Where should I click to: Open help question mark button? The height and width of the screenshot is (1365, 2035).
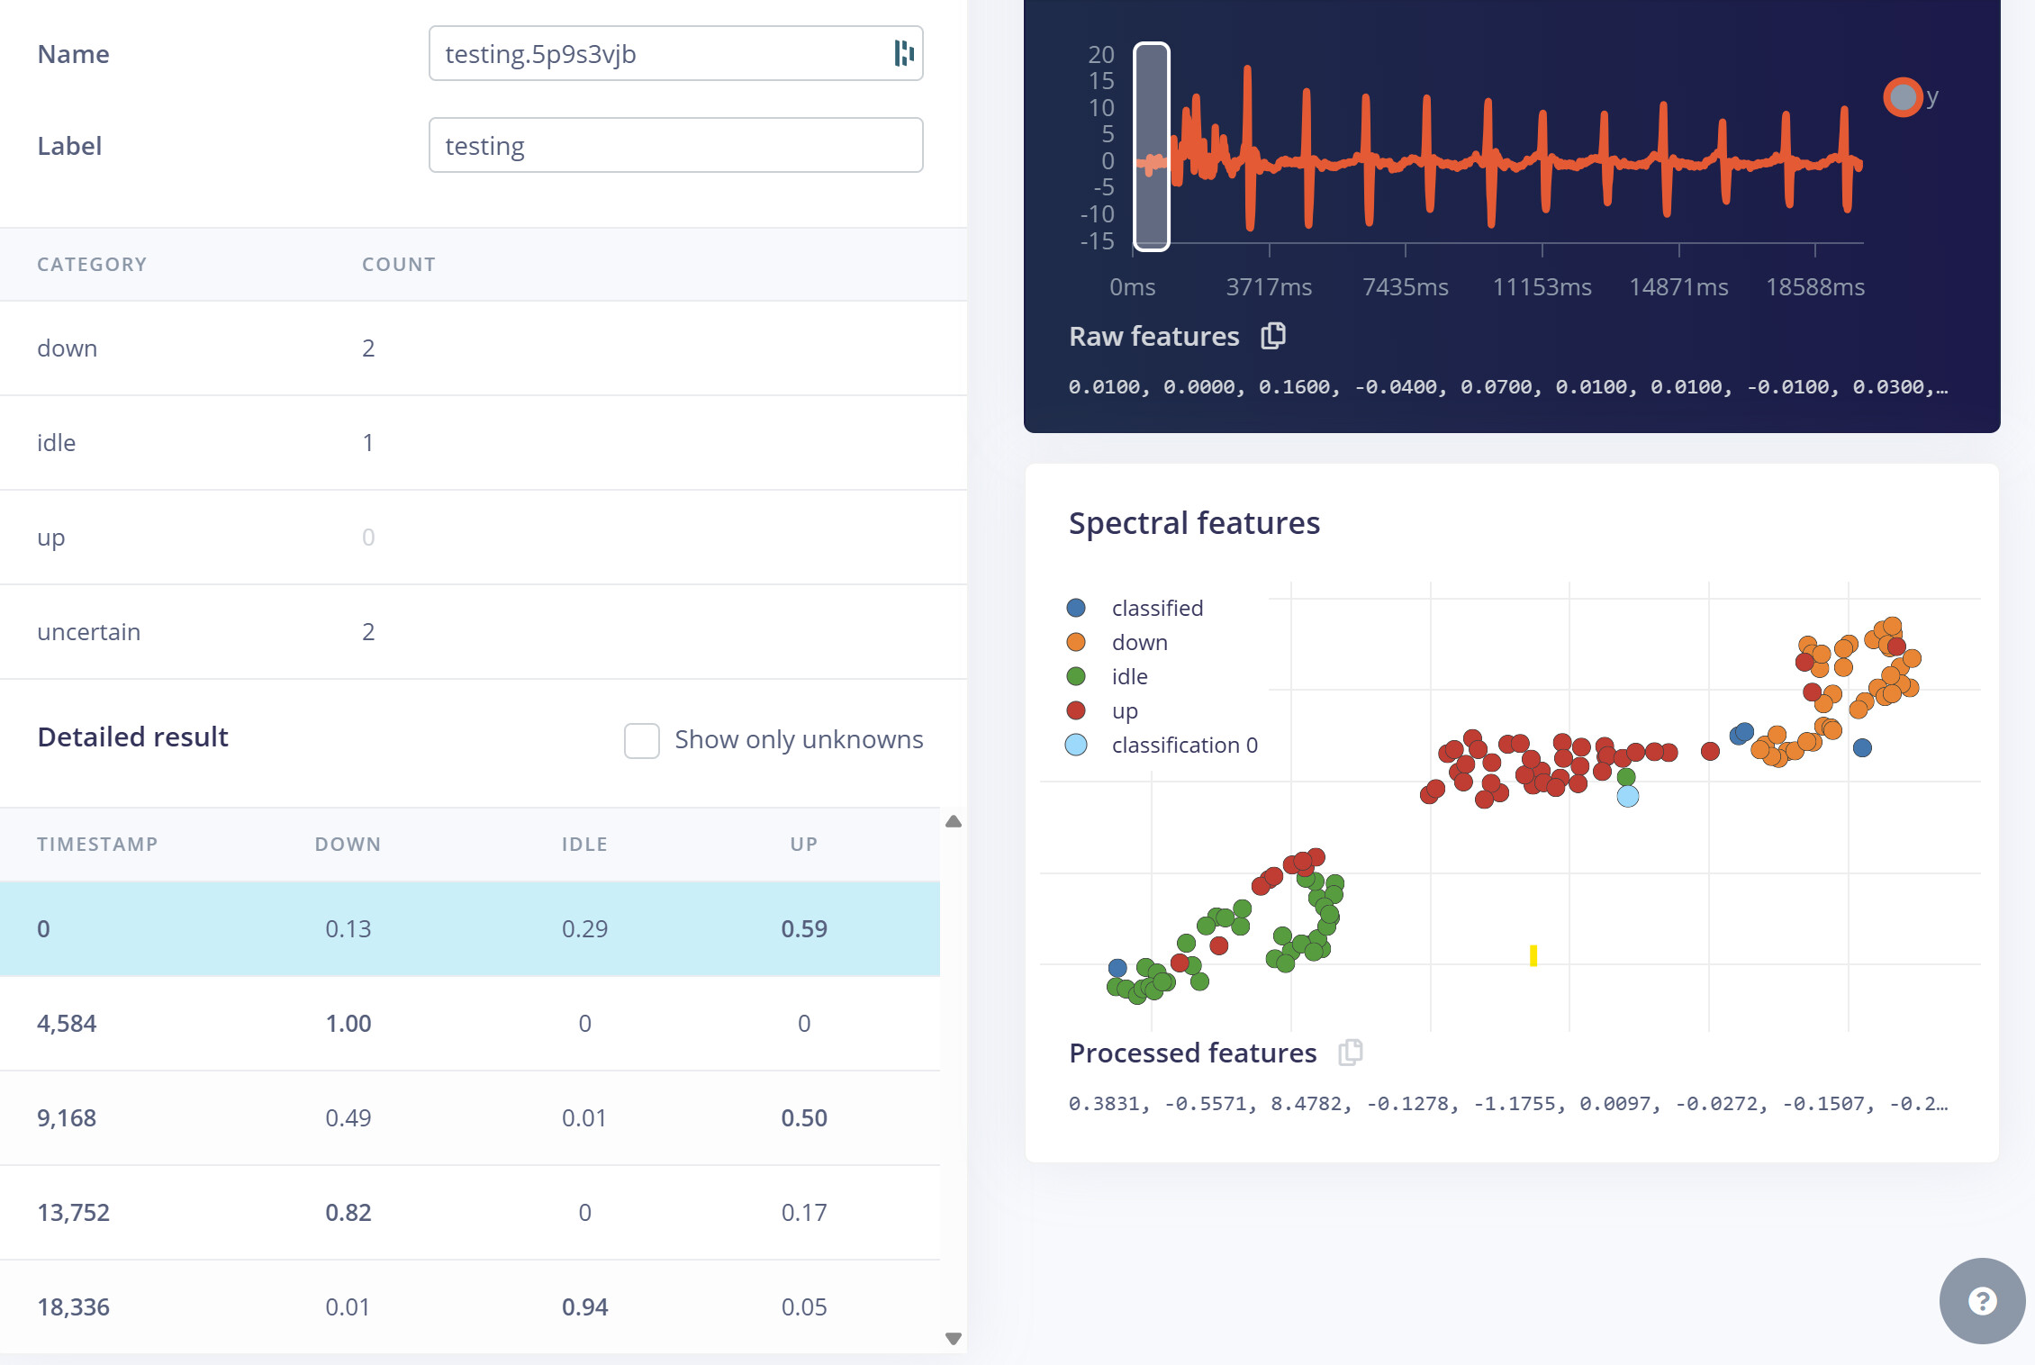pyautogui.click(x=1982, y=1300)
